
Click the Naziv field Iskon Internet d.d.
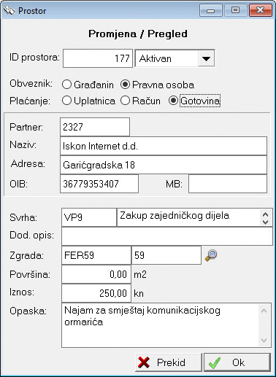point(164,146)
